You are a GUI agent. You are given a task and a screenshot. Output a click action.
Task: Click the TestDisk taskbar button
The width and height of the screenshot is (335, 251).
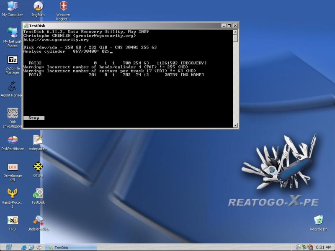coord(71,248)
